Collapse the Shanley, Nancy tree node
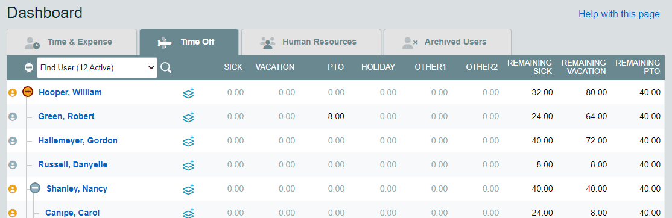672x218 pixels. click(x=35, y=188)
